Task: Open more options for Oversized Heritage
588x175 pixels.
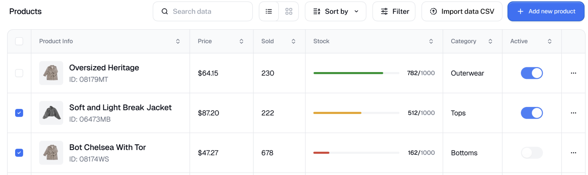Action: [573, 73]
